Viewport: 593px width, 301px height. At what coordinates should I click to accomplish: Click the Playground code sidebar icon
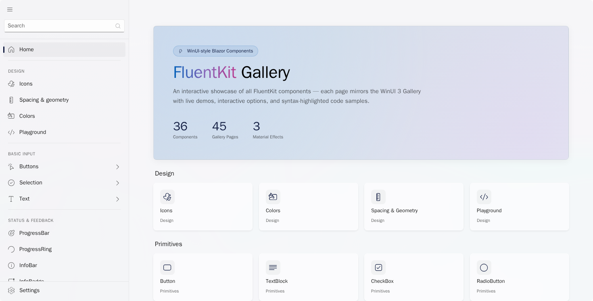(11, 132)
